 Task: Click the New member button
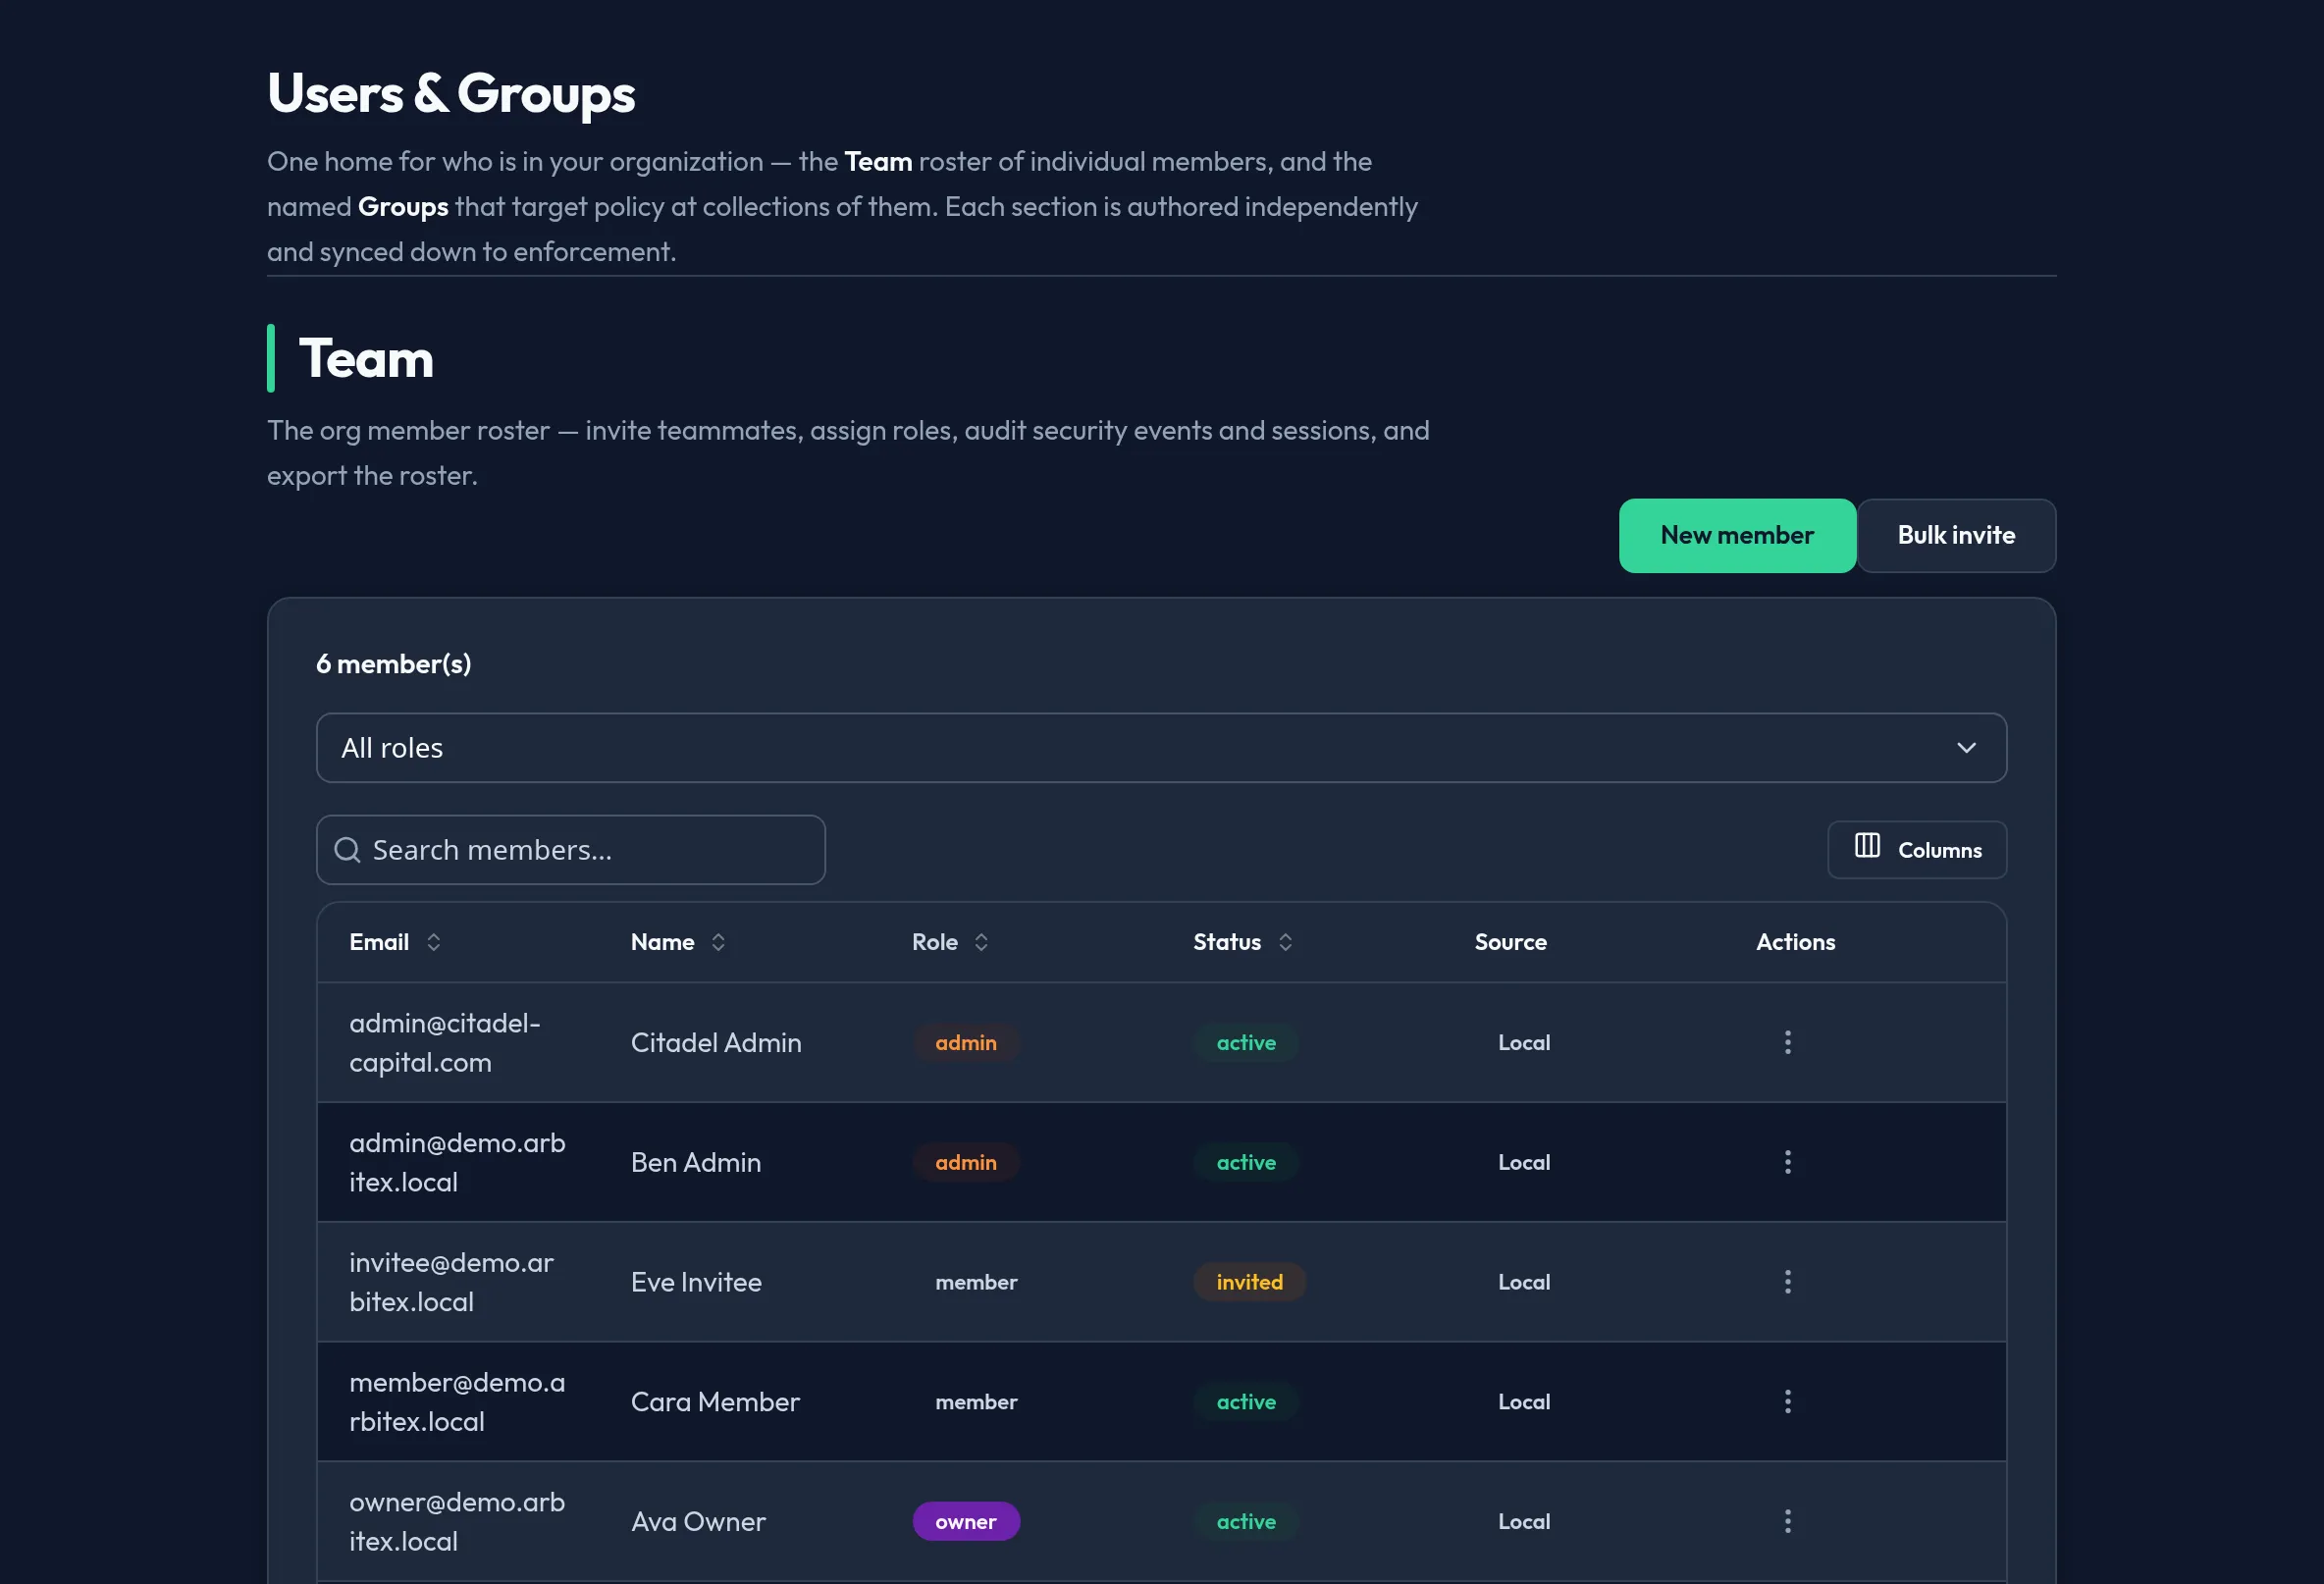(x=1737, y=536)
